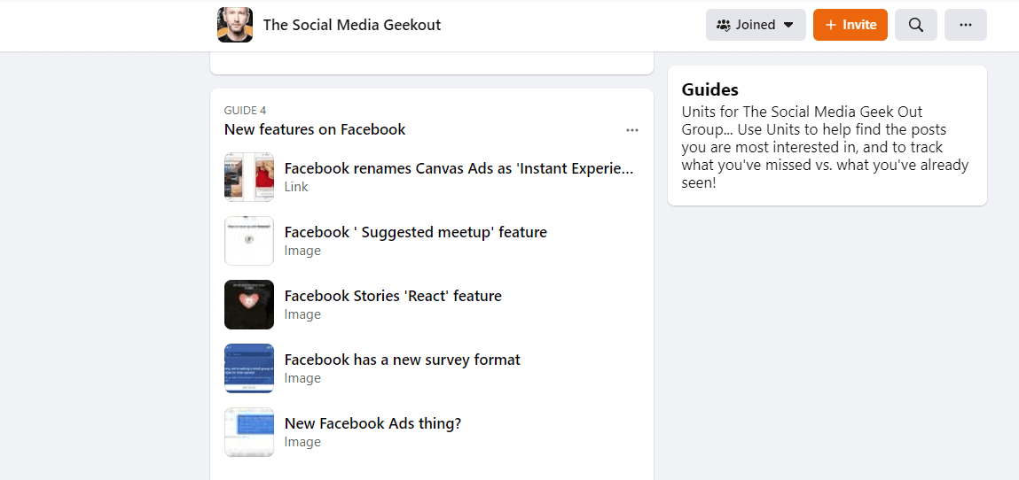
Task: Click Canvas Ads post thumbnail
Action: (x=249, y=177)
